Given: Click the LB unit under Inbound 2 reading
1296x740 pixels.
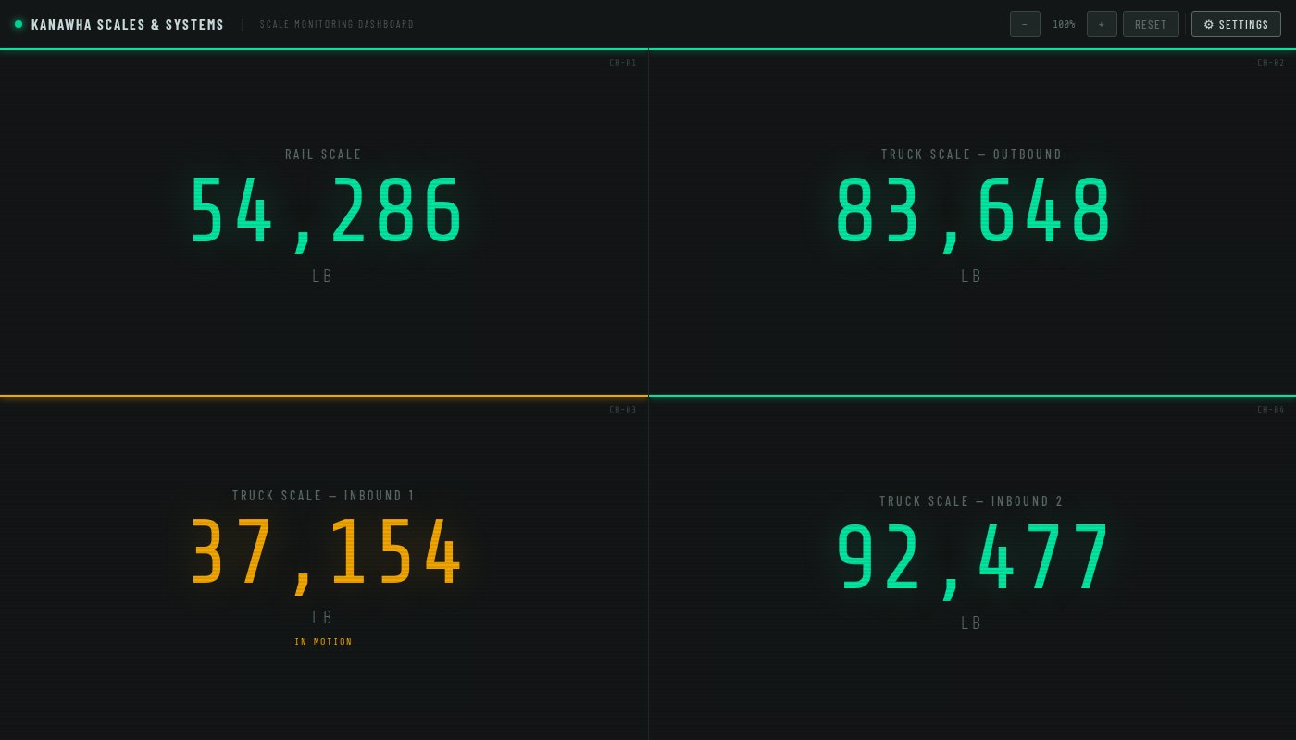Looking at the screenshot, I should tap(971, 623).
